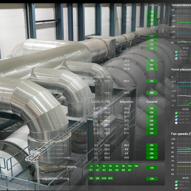Toggle the ON control beside 338.5
The image size is (191, 191).
point(152,81)
